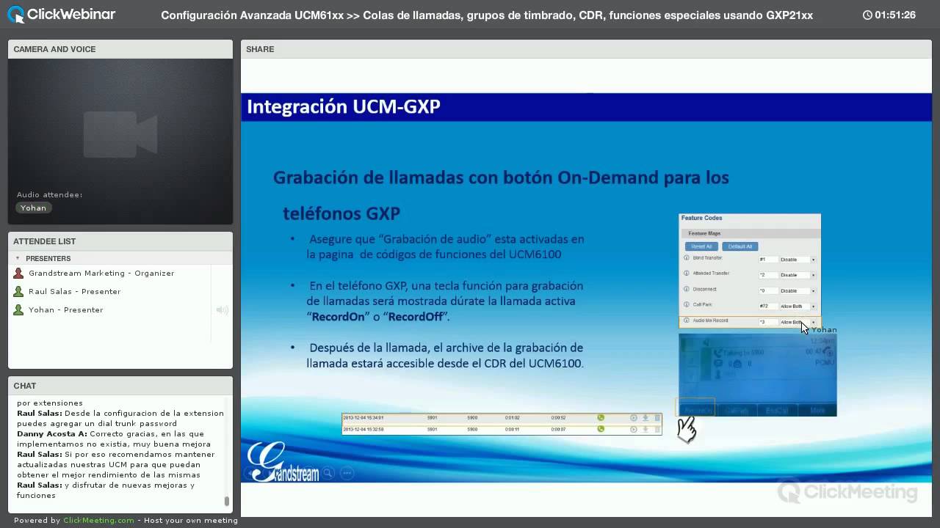This screenshot has width=940, height=528.
Task: Tap the More softkey on the phone screen
Action: coord(817,411)
